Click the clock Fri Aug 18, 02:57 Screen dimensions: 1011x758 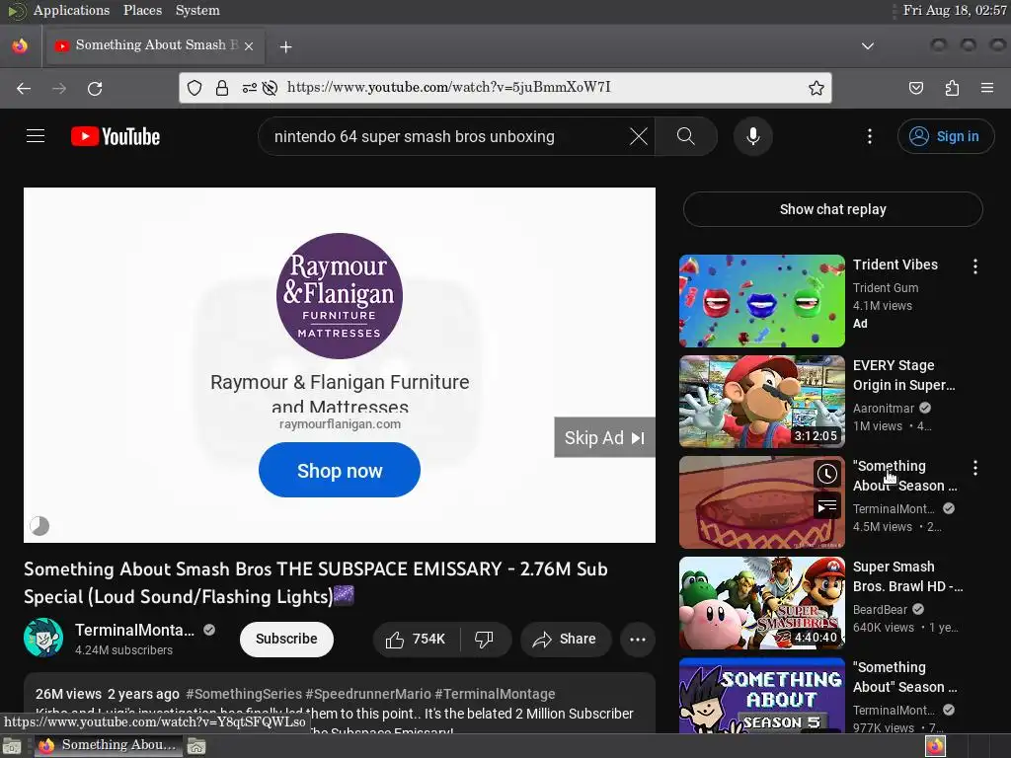pos(955,10)
